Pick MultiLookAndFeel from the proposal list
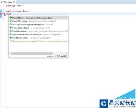 [38, 28]
